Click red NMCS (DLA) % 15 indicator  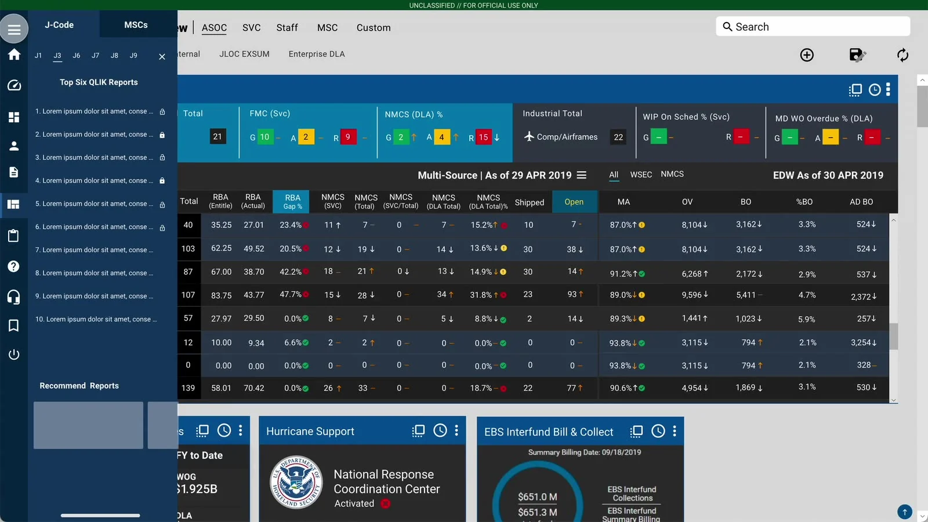point(483,137)
